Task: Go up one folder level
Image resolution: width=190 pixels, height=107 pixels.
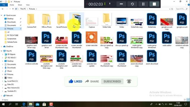Action: click(x=13, y=9)
